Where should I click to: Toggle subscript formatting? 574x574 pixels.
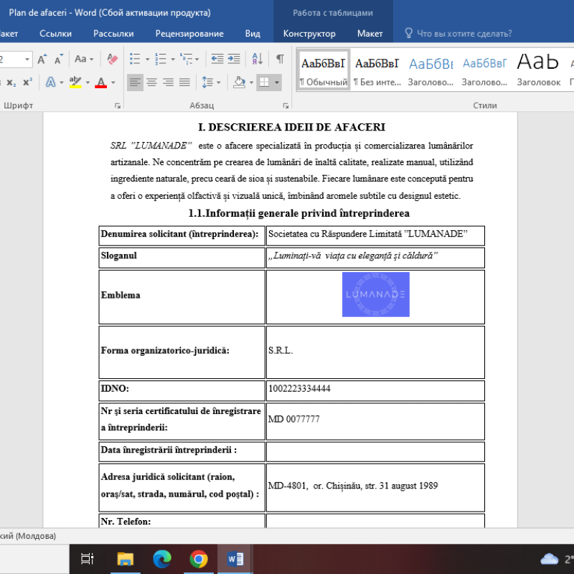point(11,82)
